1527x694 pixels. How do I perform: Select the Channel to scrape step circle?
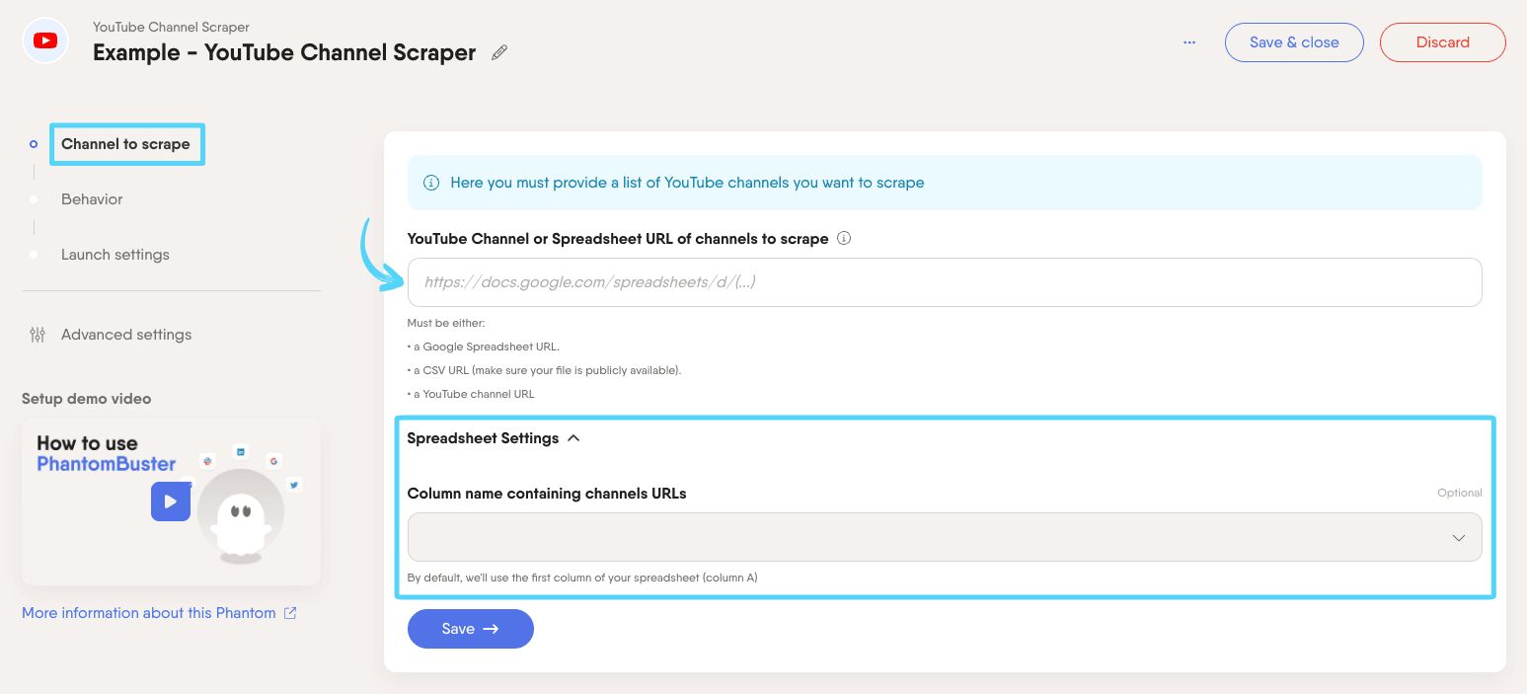click(33, 144)
